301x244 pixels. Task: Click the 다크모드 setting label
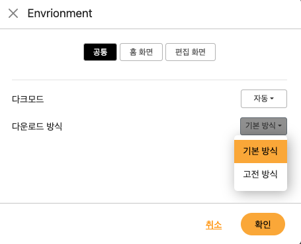[x=28, y=99]
